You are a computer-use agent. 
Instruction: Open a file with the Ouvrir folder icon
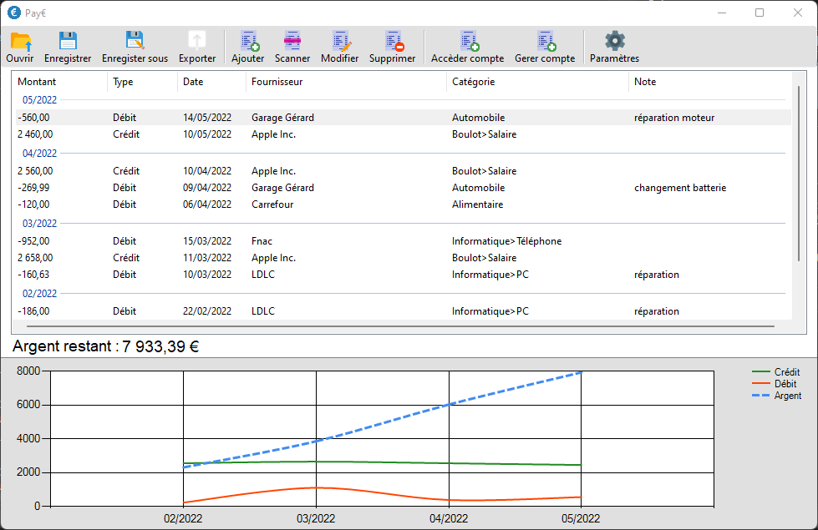click(20, 47)
